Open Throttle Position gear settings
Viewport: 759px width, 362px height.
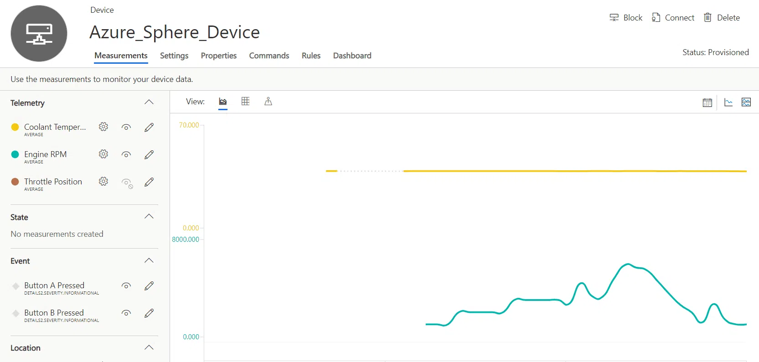coord(103,182)
